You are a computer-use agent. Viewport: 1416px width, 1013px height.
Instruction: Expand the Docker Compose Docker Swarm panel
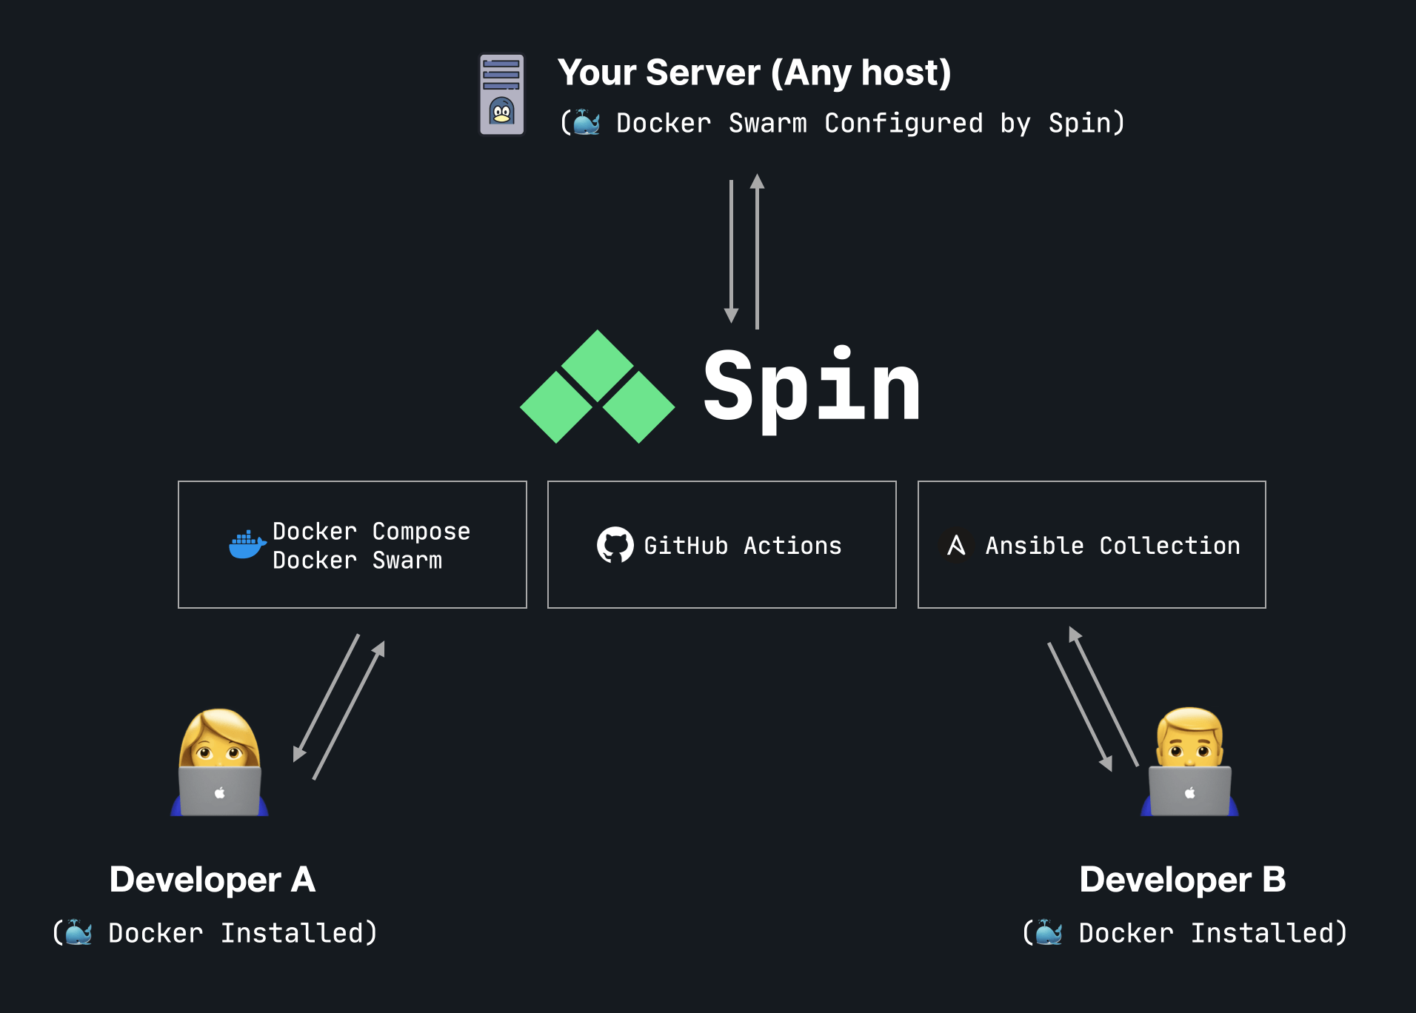352,544
